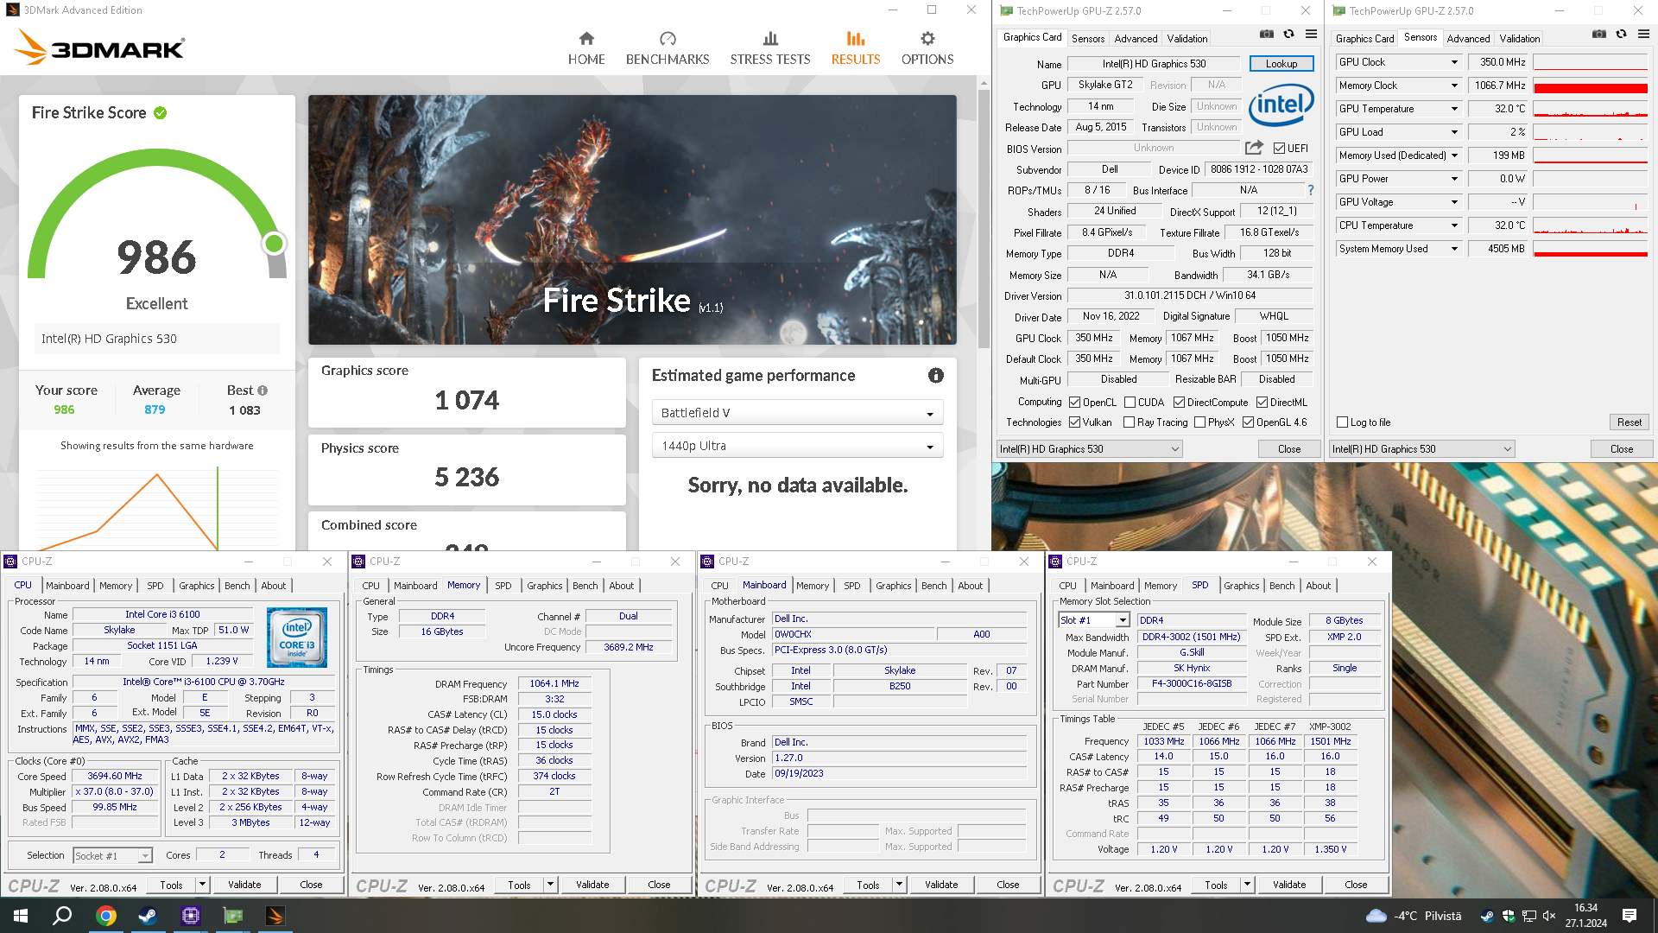Viewport: 1658px width, 933px height.
Task: Click Bus Interface question mark in GPU-Z
Action: click(x=1310, y=190)
